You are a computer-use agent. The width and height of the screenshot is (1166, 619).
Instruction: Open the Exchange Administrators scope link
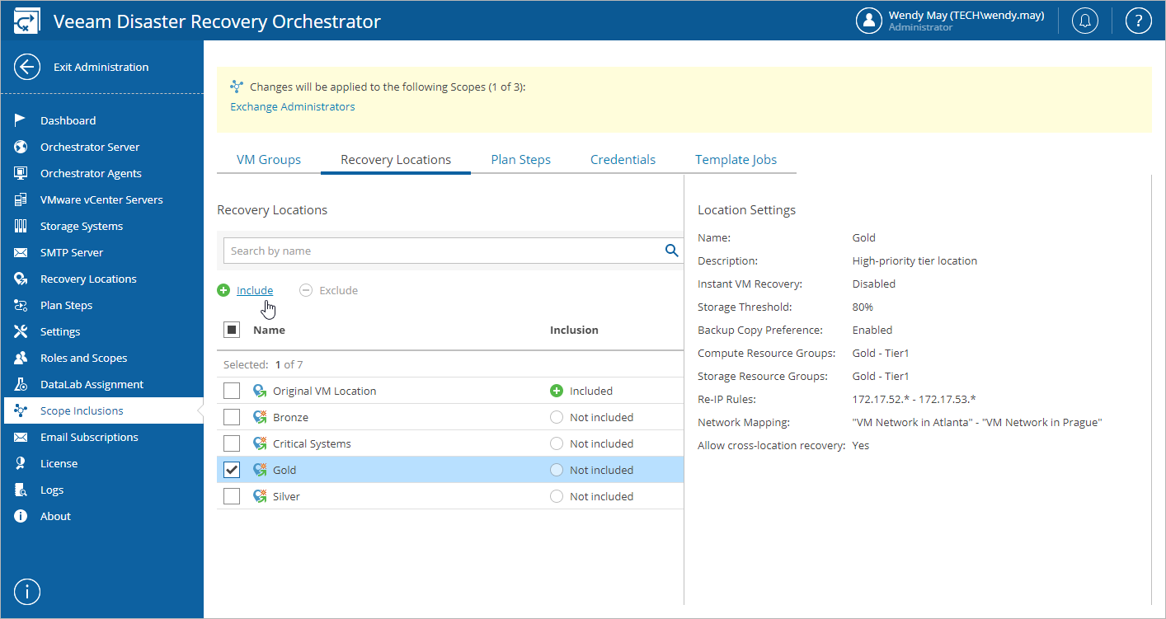click(293, 106)
